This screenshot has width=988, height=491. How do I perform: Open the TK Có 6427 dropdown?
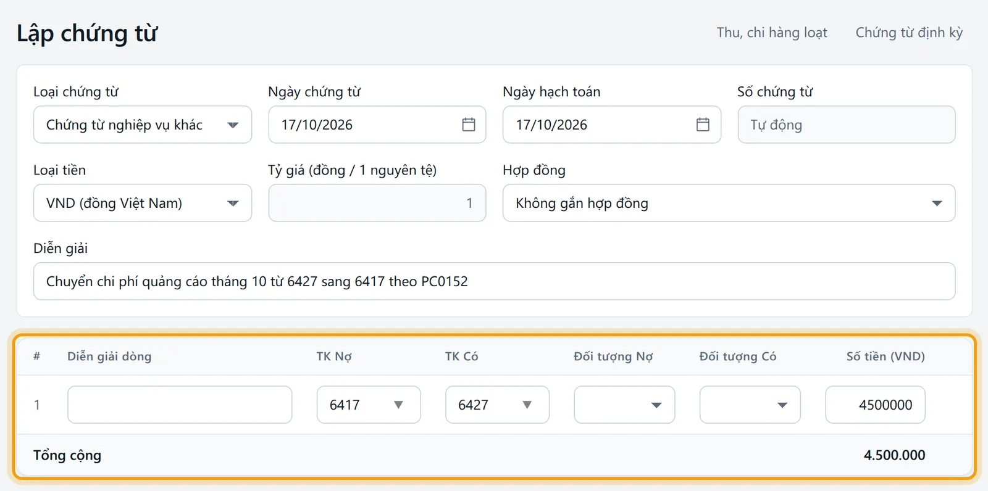(497, 405)
